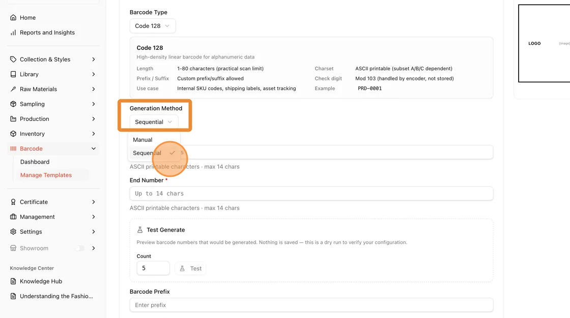The width and height of the screenshot is (570, 318).
Task: Click the Settings gear icon
Action: (13, 232)
